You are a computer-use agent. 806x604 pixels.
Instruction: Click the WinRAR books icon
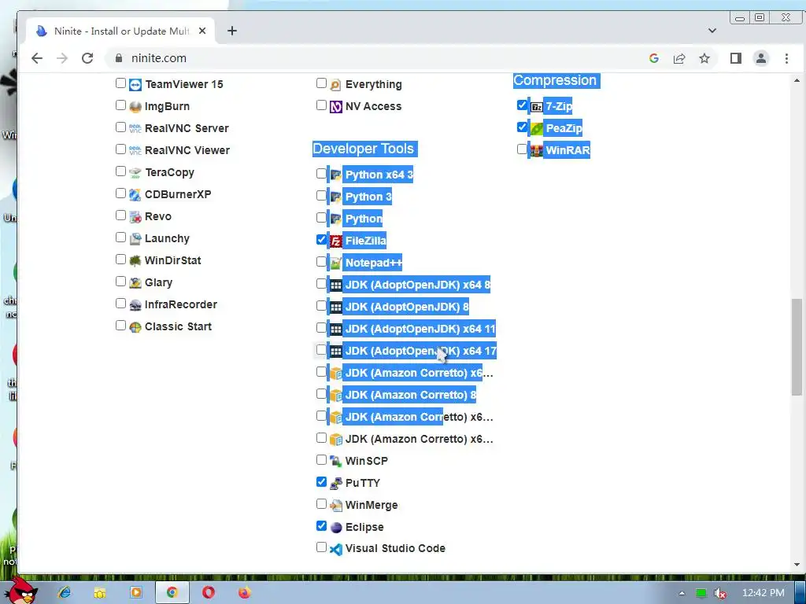tap(536, 150)
